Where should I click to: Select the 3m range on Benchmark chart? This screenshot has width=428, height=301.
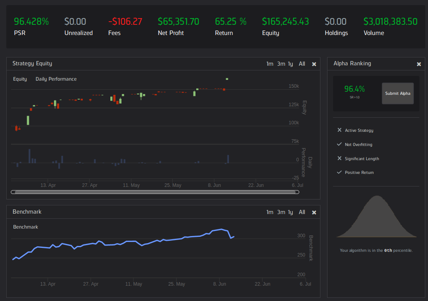281,212
